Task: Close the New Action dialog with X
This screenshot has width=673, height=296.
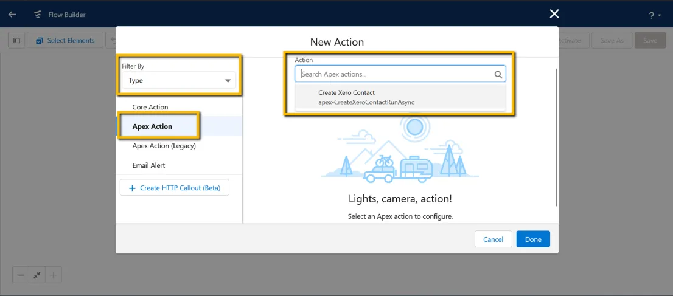Action: pos(554,14)
